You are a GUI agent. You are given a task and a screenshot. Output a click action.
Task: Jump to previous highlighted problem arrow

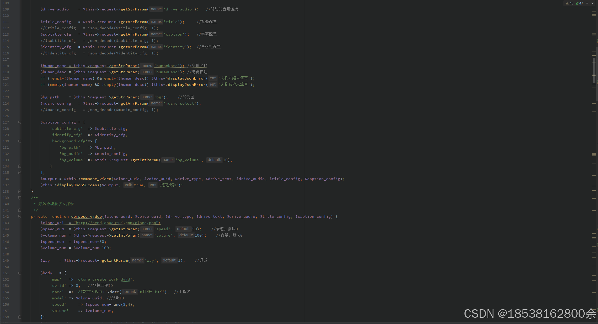(587, 3)
